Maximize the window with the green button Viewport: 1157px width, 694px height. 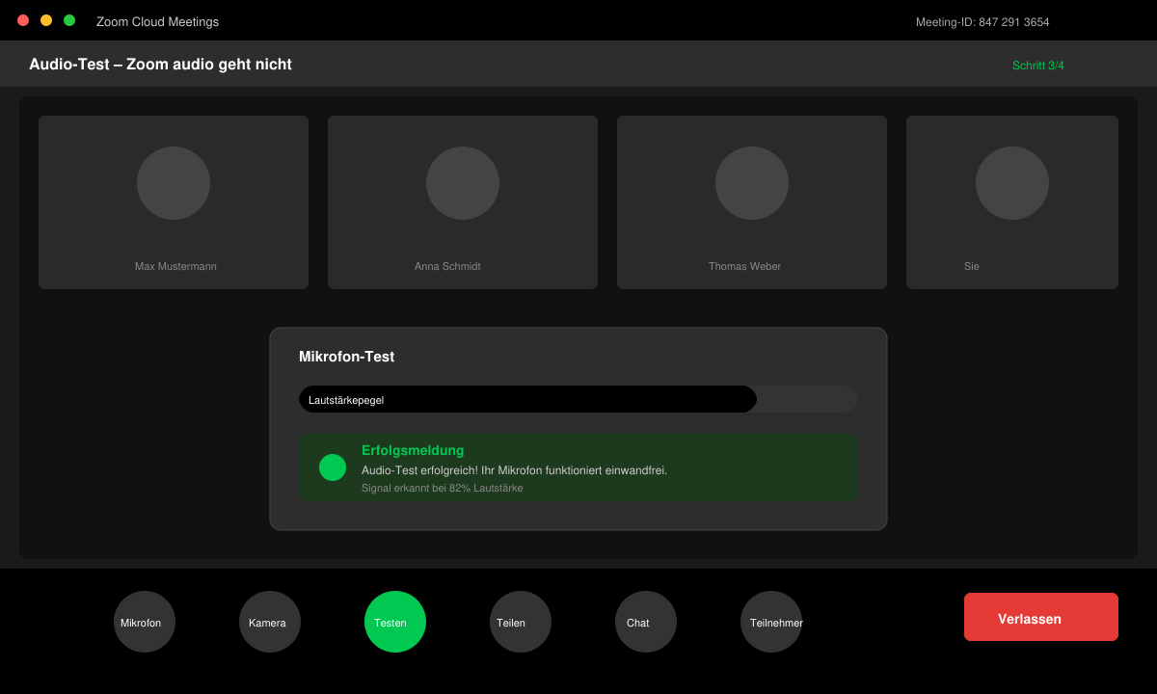69,20
